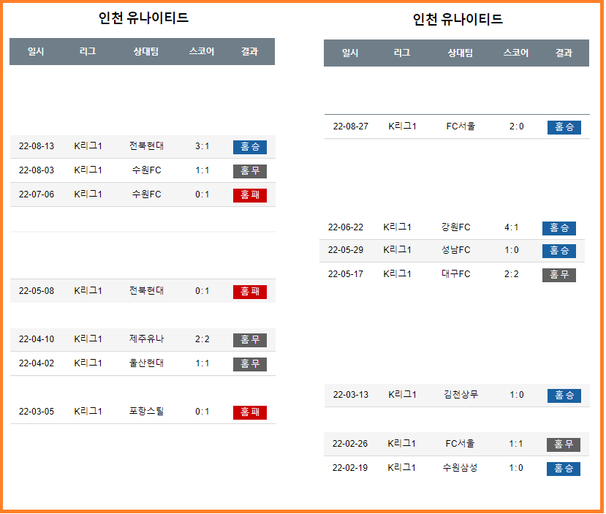
Task: Click the red 홈패 badge for 22-07-06
Action: (x=249, y=195)
